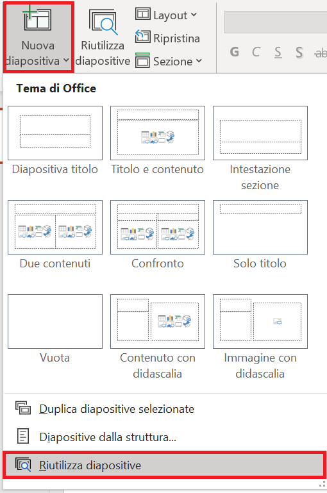The height and width of the screenshot is (493, 327).
Task: Toggle underline with the underlined S button
Action: [x=278, y=52]
